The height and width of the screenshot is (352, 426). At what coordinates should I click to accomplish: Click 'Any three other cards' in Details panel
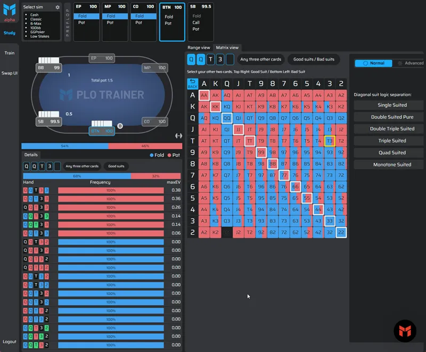(82, 166)
